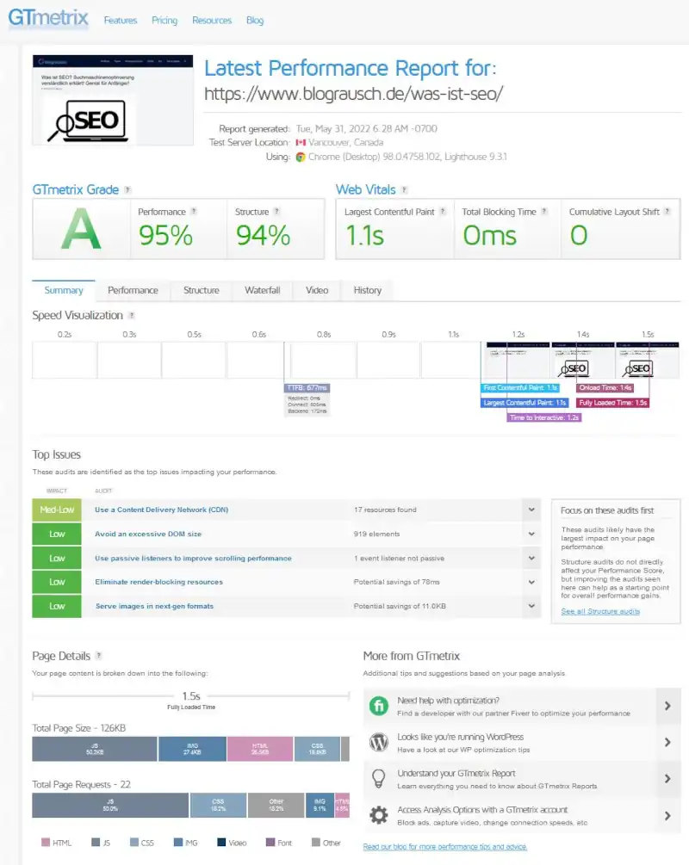Expand the passive listeners audit chevron
The height and width of the screenshot is (865, 689).
[x=531, y=559]
